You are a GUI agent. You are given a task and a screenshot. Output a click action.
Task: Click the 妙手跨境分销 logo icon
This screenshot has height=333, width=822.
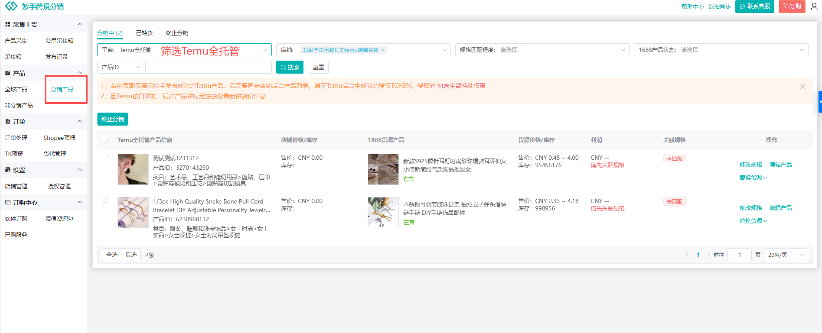pyautogui.click(x=11, y=6)
